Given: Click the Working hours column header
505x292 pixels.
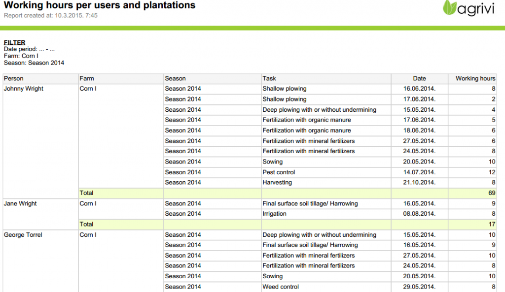Looking at the screenshot, I should [475, 78].
